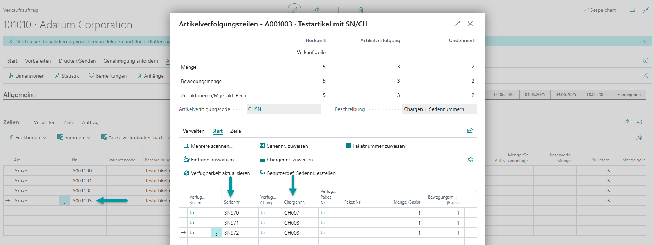Viewport: 654px width, 245px height.
Task: Click serial number cell SN971
Action: (240, 223)
